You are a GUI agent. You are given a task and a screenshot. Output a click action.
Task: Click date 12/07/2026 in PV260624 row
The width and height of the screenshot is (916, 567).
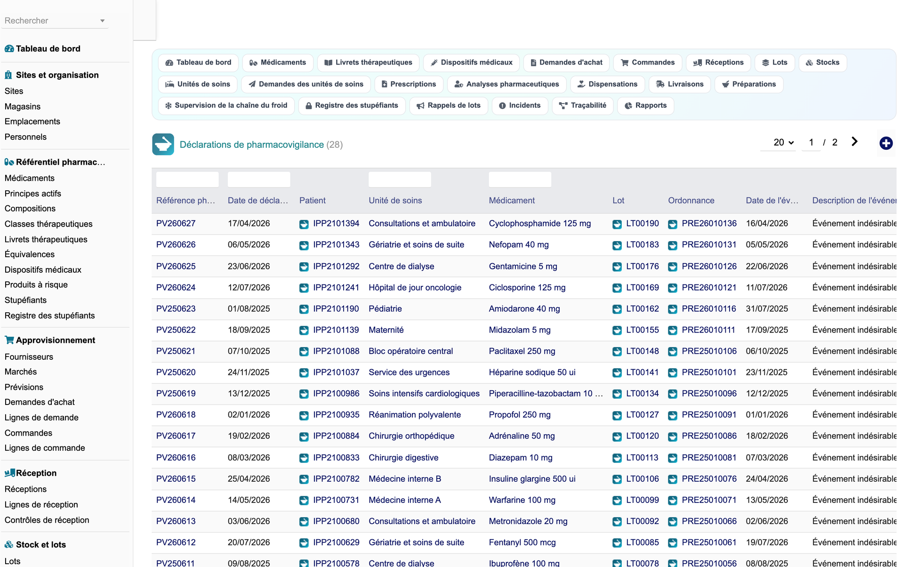pyautogui.click(x=249, y=288)
